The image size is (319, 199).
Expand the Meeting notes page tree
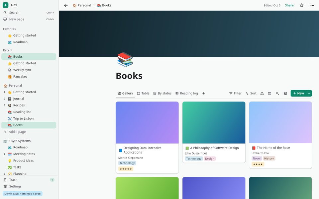[5, 154]
